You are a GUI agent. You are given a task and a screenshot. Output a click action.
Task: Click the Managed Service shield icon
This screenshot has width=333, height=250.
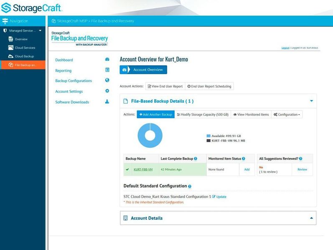point(5,30)
